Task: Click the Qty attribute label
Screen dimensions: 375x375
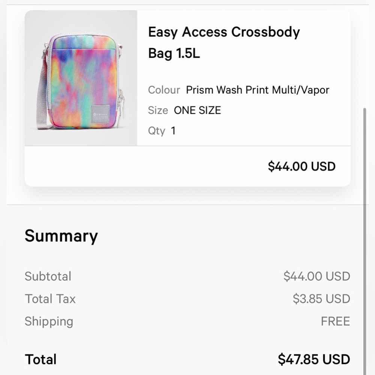Action: pyautogui.click(x=157, y=130)
